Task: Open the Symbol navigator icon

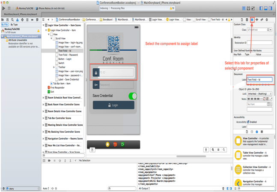Action: [x=7, y=20]
